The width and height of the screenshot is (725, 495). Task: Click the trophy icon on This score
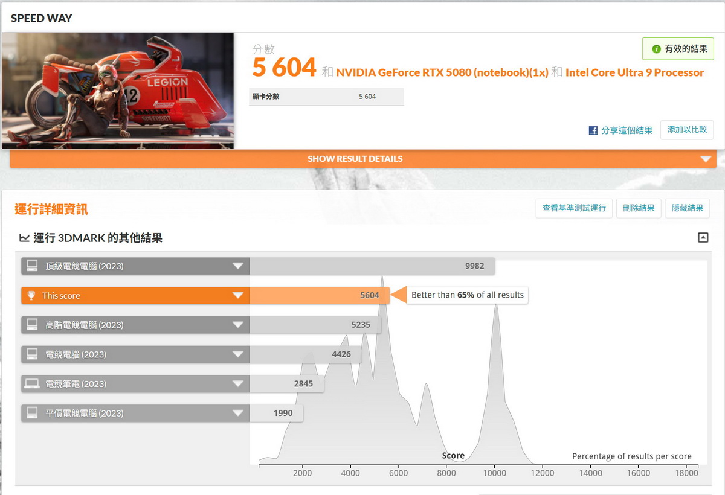(x=31, y=296)
